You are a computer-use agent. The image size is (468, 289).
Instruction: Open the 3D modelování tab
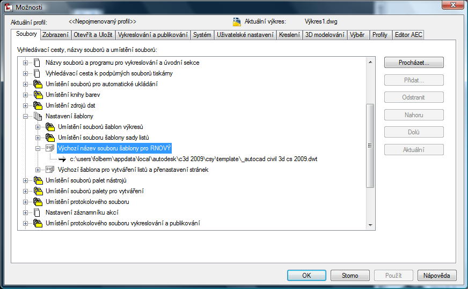(x=324, y=35)
